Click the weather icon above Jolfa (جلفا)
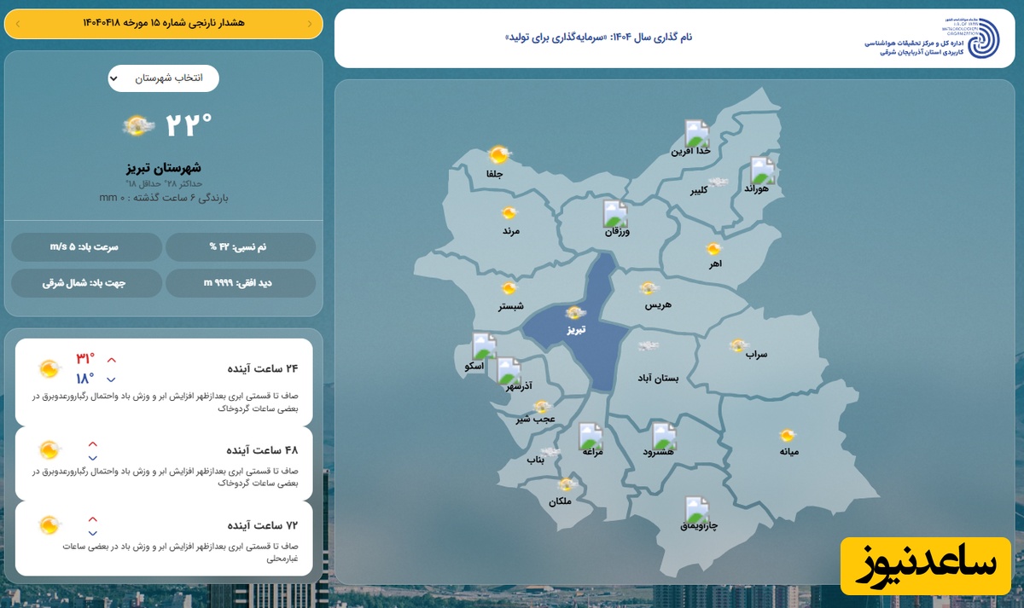Screen dimensions: 1024x608 [498, 155]
